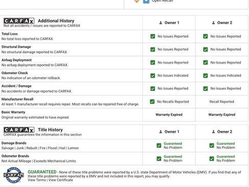Click 'Not Actual Mileage | Exceeds Mechanical Limits' text
Viewport: 249px width, 187px height.
[39, 161]
